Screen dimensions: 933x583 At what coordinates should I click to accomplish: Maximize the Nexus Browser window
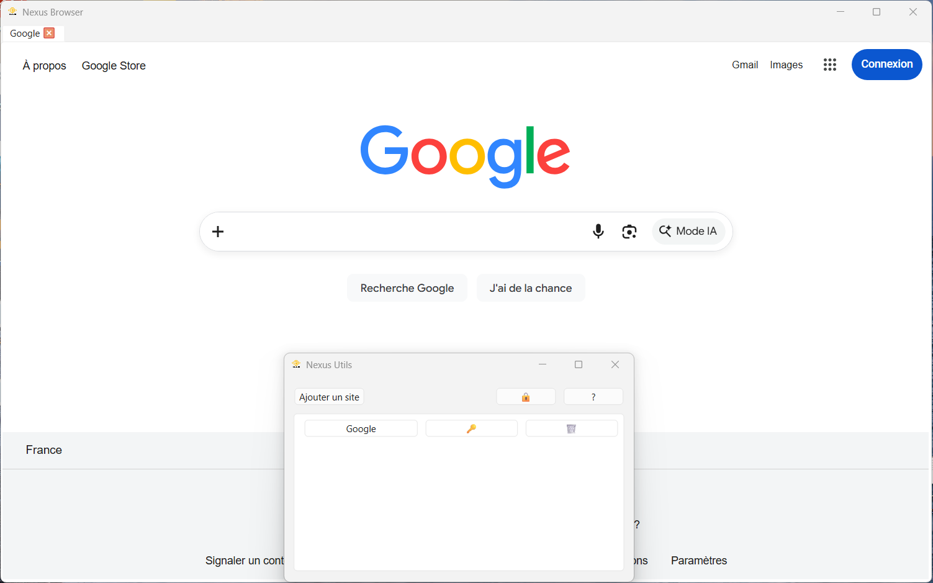[x=877, y=12]
